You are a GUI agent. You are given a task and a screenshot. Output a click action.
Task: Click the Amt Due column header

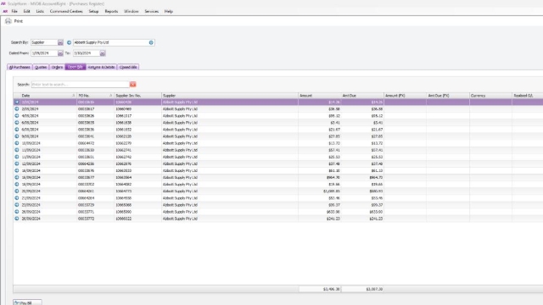point(362,96)
